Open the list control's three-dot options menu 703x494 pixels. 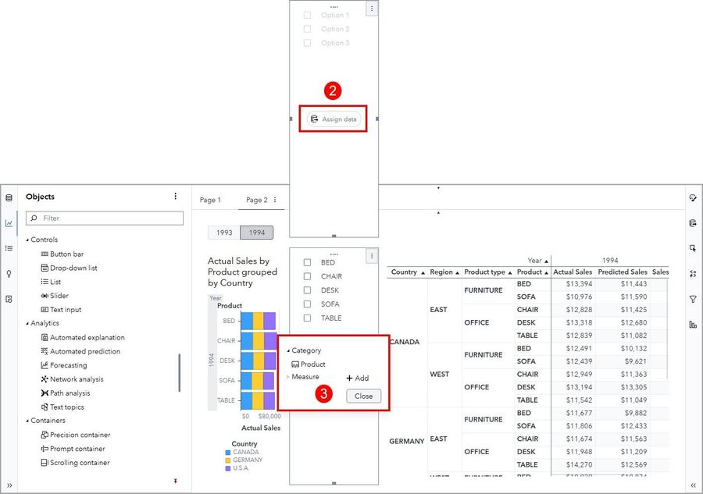click(372, 256)
